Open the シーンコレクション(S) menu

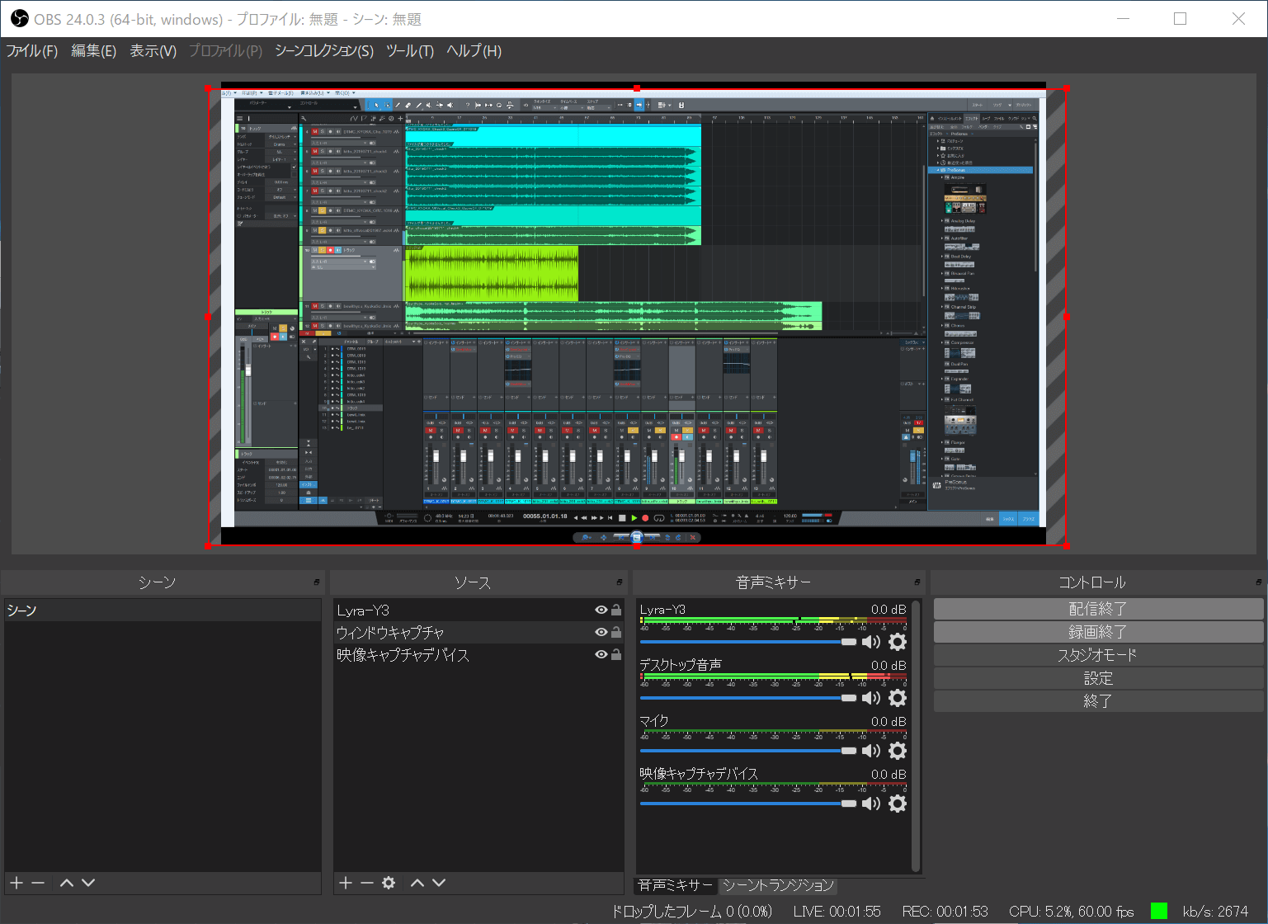[x=324, y=50]
